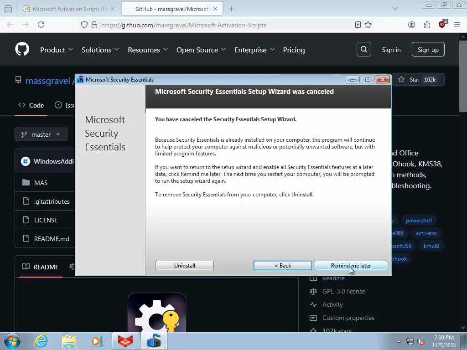Expand the Open Source dropdown
The width and height of the screenshot is (467, 350).
[x=201, y=50]
